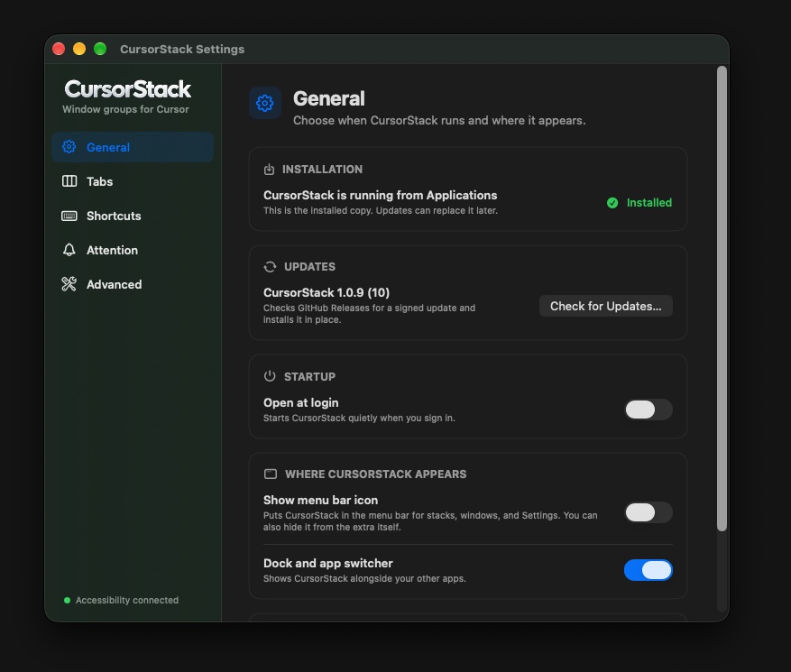Click the green Installed checkmark icon
The height and width of the screenshot is (672, 791).
[612, 203]
